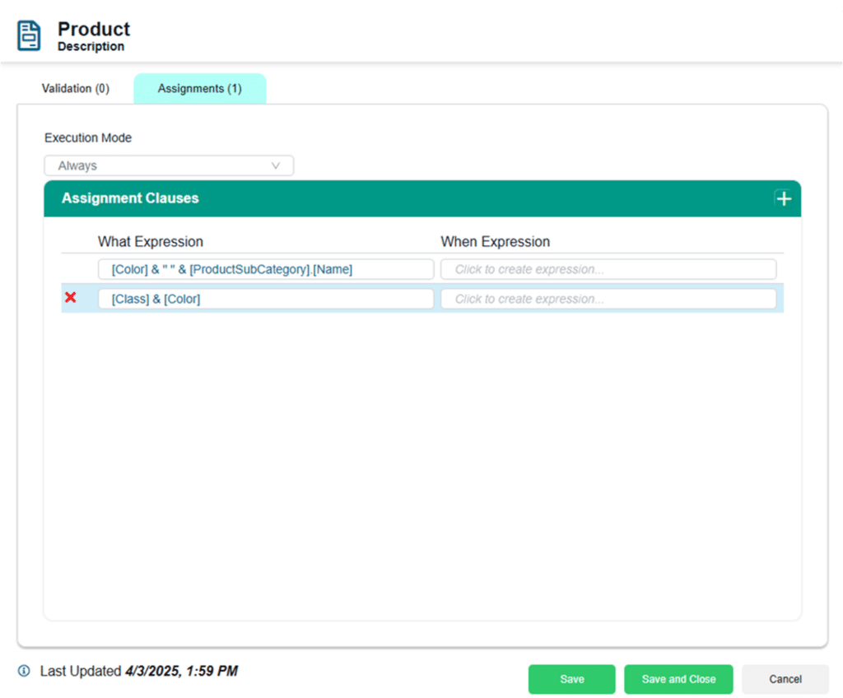Image resolution: width=843 pixels, height=698 pixels.
Task: Edit the [Color] & [ProductSubCategory].[Name] expression
Action: 266,269
